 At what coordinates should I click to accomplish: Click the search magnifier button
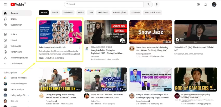[148, 4]
